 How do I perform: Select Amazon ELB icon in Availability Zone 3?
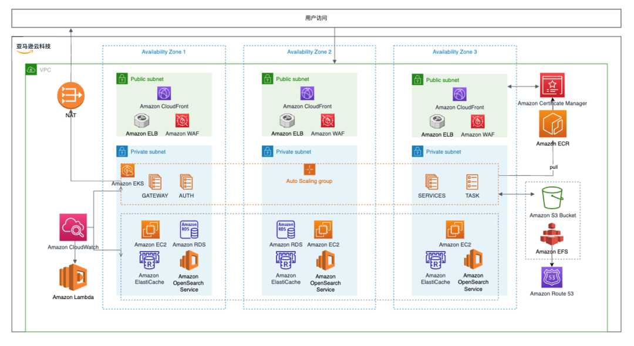pyautogui.click(x=437, y=121)
